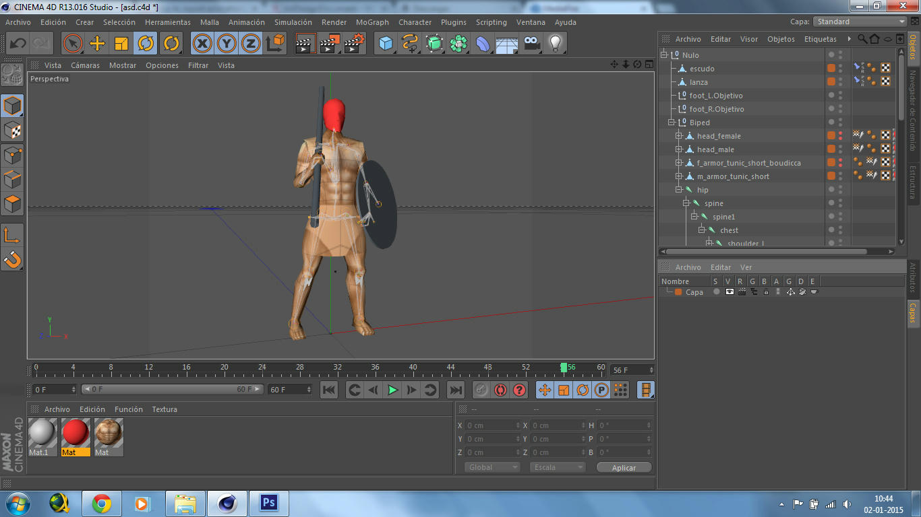Add a Cube primitive object
921x517 pixels.
point(386,44)
